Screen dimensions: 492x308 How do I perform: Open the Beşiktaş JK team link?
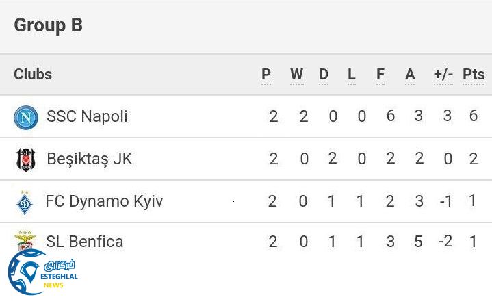[89, 159]
